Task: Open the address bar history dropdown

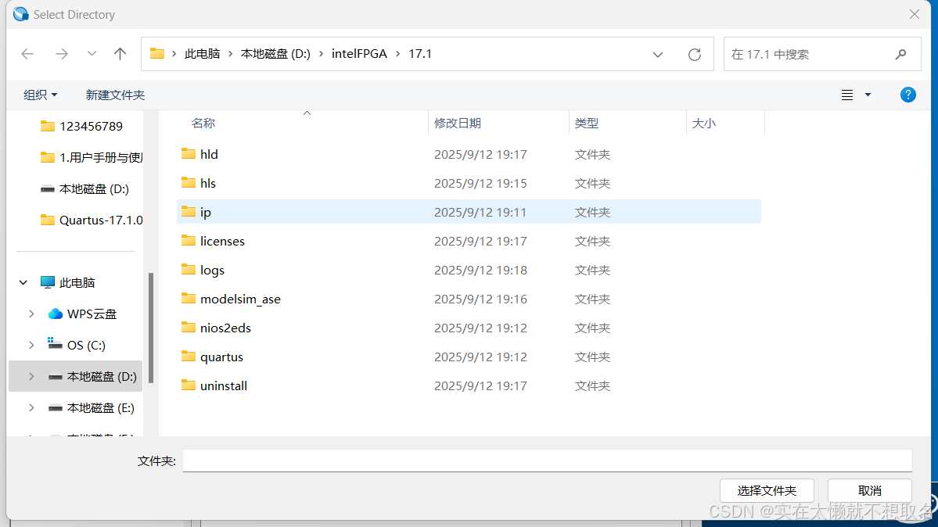Action: pyautogui.click(x=658, y=55)
